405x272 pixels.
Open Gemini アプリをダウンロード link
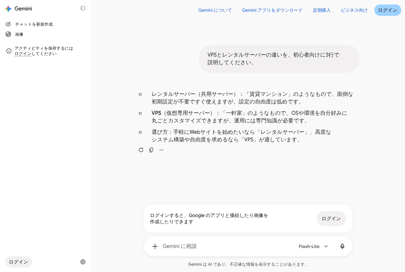click(272, 10)
